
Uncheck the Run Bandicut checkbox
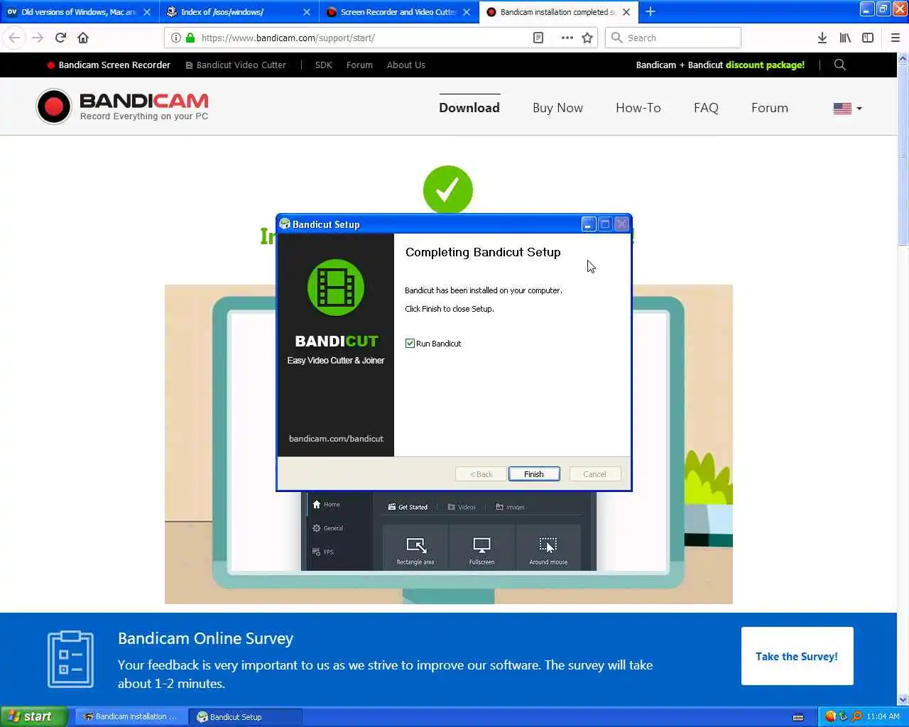(410, 344)
